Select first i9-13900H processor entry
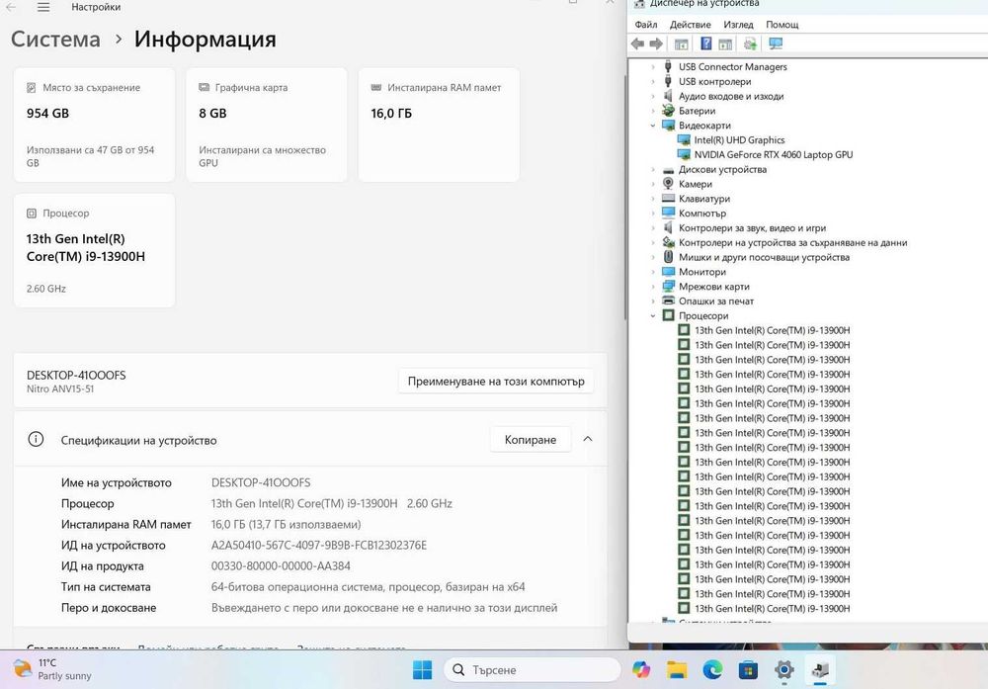Screen dimensions: 988x689 point(772,330)
